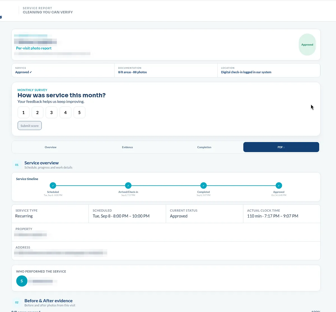Click 'Tue, Sep 8 · 8:00 PM' scheduled timestamp
336x312 pixels.
[x=53, y=195]
